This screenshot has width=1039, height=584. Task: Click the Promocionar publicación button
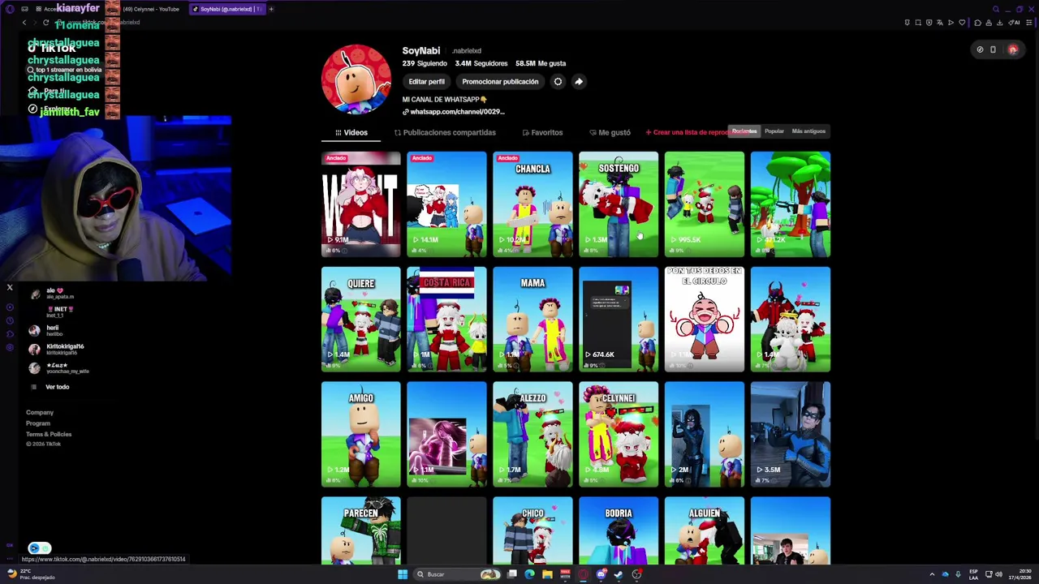click(x=500, y=82)
